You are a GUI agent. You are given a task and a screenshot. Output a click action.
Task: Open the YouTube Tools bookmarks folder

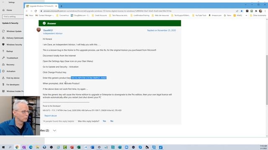(199, 15)
